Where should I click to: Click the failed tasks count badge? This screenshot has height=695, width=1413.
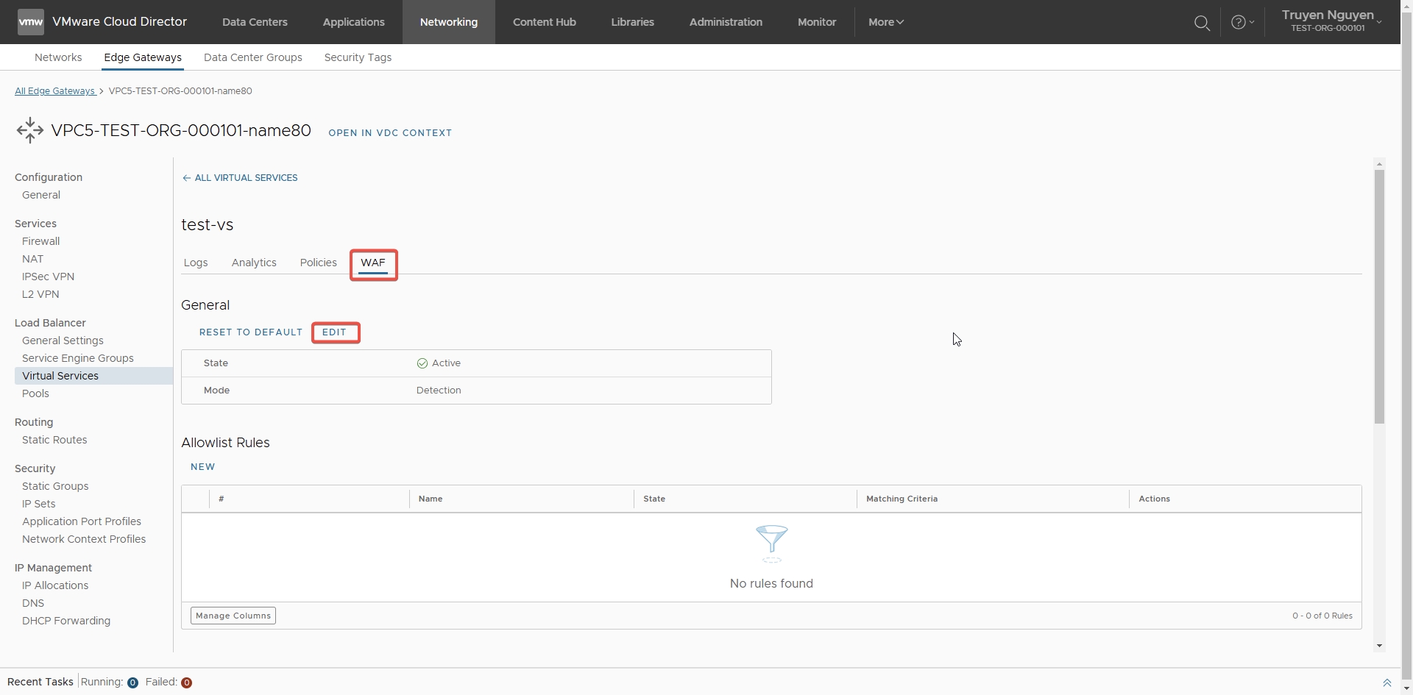187,682
